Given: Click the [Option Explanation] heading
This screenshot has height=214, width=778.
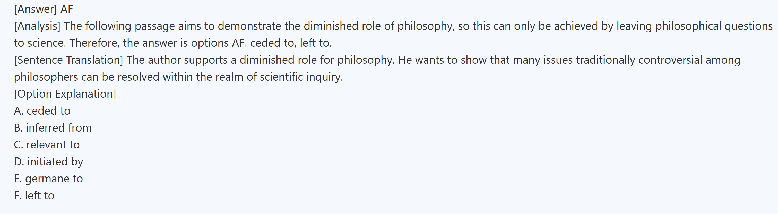Looking at the screenshot, I should tap(65, 94).
